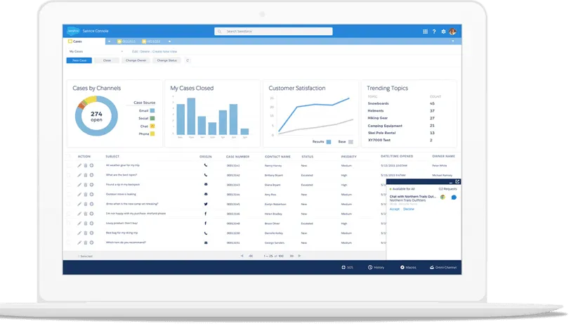Open the help question mark icon
This screenshot has width=569, height=324.
(x=434, y=32)
